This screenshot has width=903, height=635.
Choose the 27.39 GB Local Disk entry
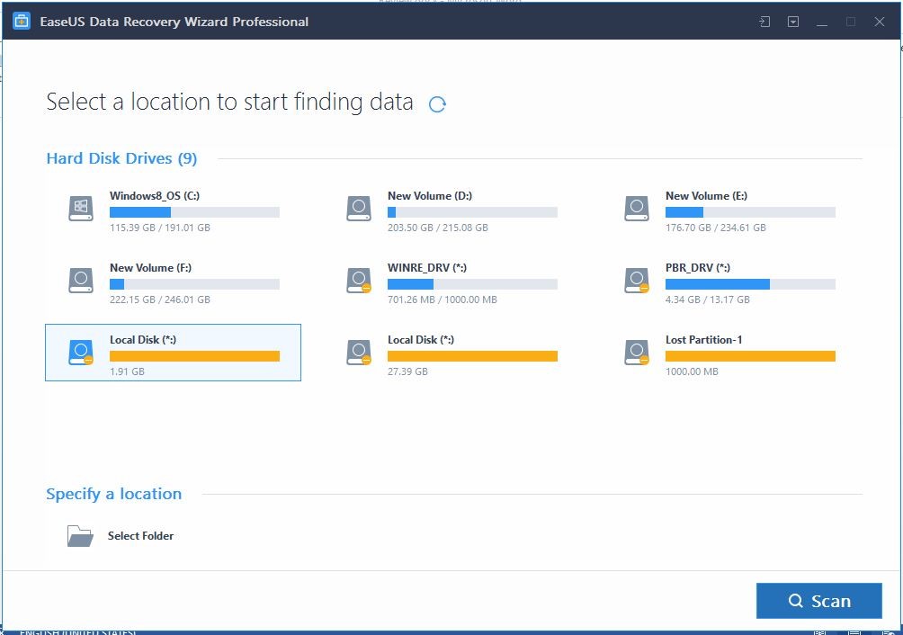[450, 353]
